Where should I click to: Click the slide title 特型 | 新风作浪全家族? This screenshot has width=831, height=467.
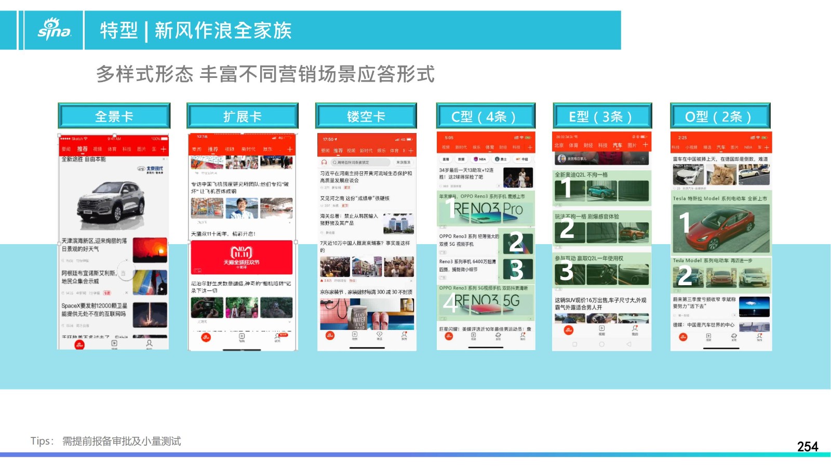tap(196, 30)
